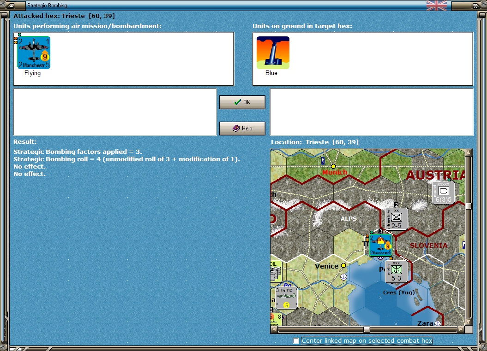Click the British flag icon in title bar
The height and width of the screenshot is (351, 487).
click(x=436, y=6)
